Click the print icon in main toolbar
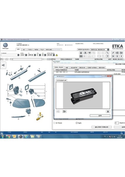Image resolution: width=125 pixels, height=177 pixels. (81, 53)
